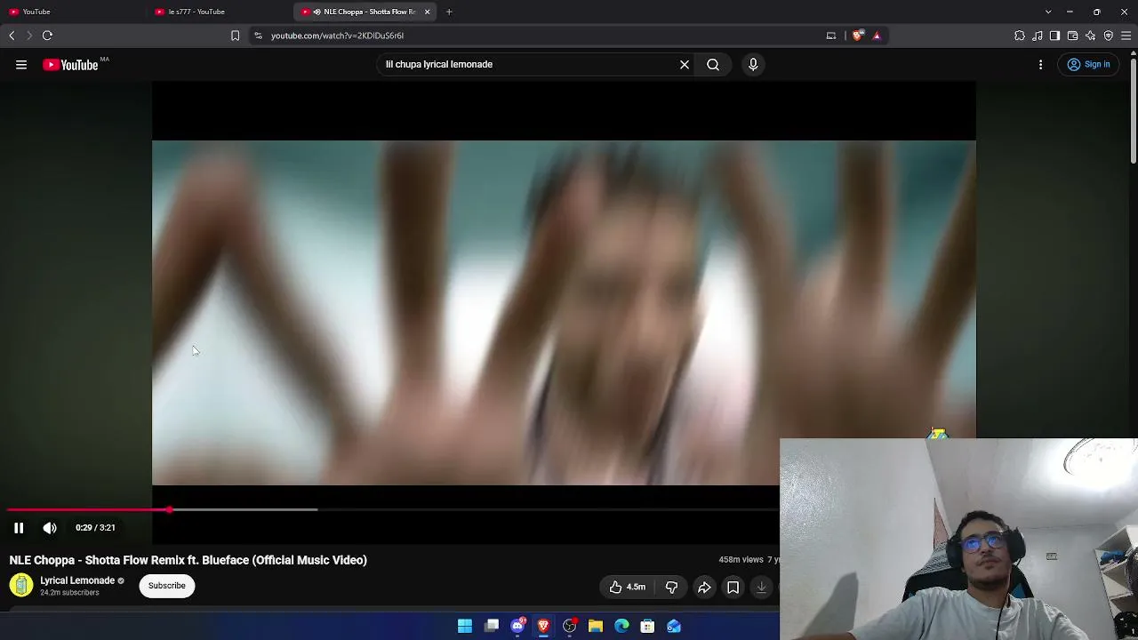Go to the YouTube home logo

click(x=70, y=64)
